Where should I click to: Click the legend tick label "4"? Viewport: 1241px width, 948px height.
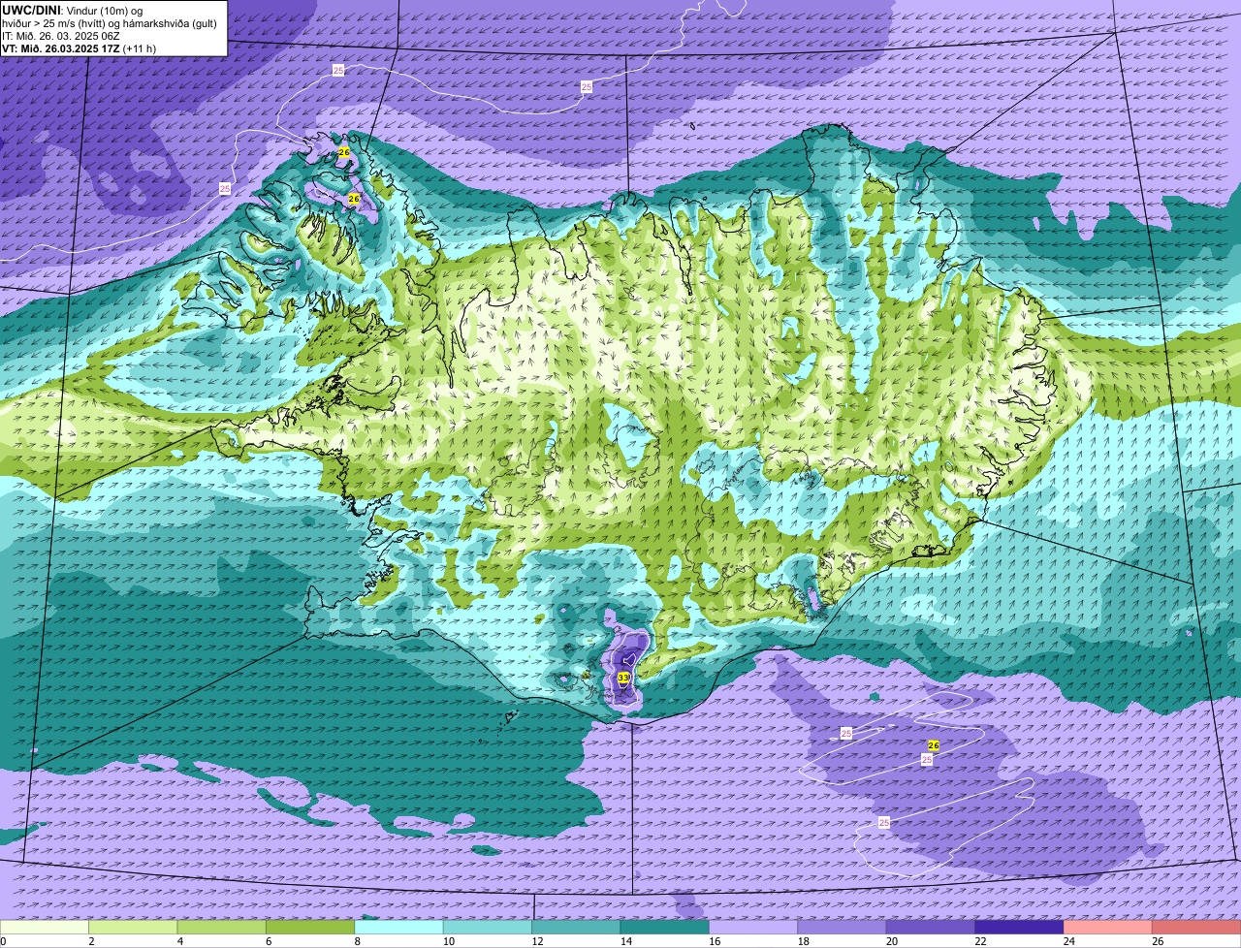[x=180, y=941]
